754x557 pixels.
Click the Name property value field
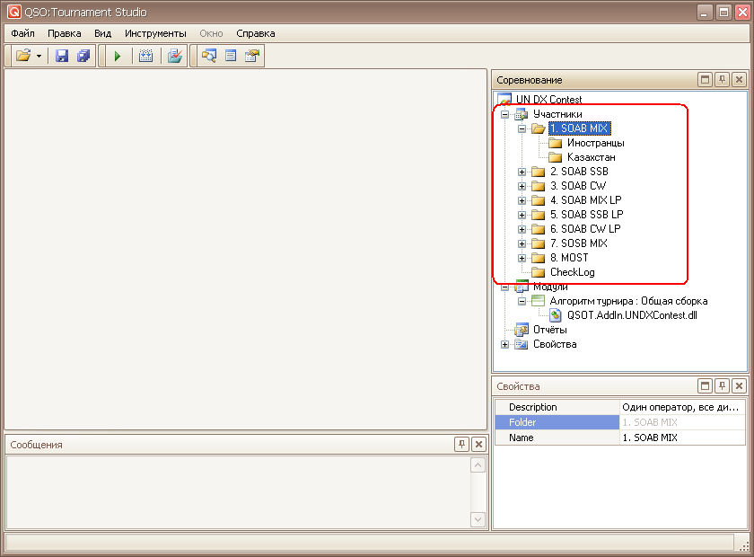click(682, 438)
